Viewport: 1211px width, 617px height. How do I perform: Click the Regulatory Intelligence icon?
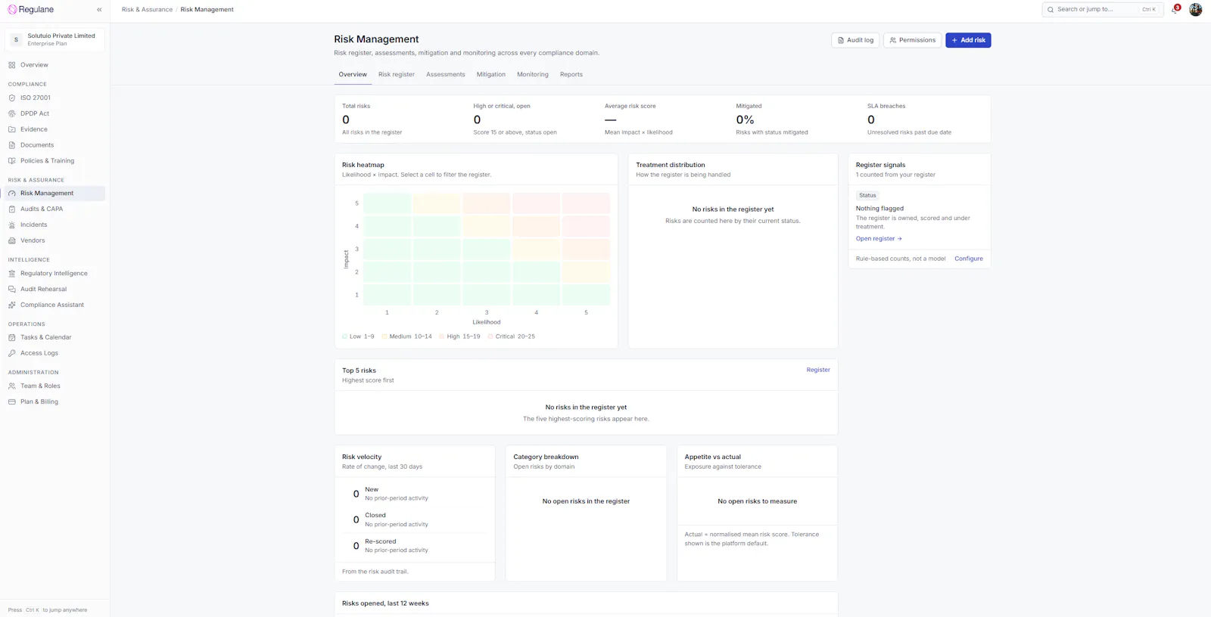point(12,274)
